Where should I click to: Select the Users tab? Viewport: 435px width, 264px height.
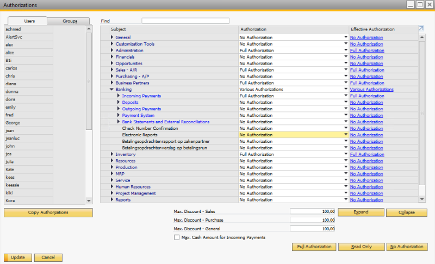pos(29,21)
